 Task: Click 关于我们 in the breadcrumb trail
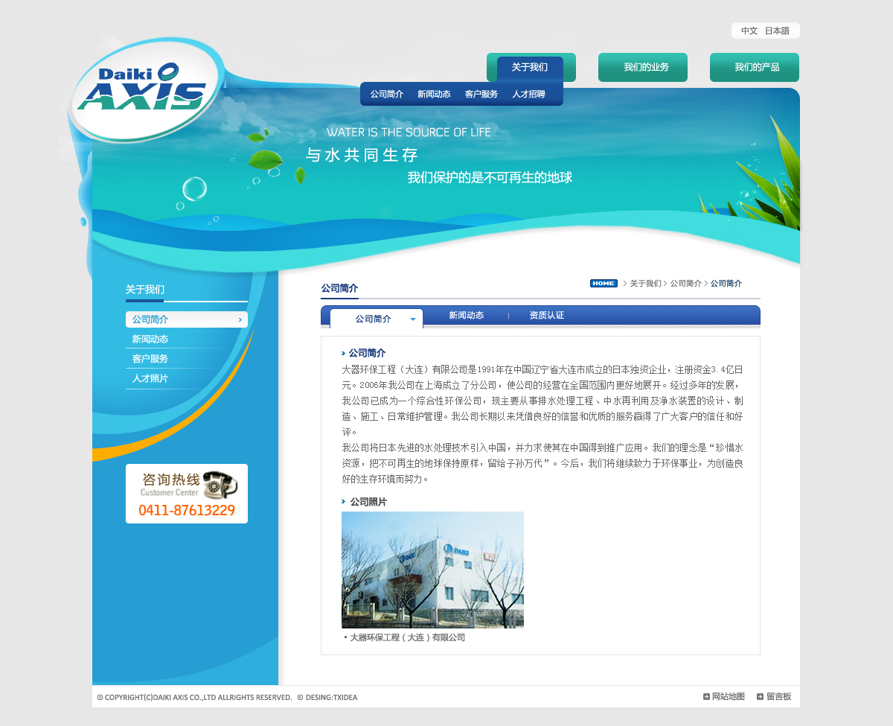pos(645,284)
